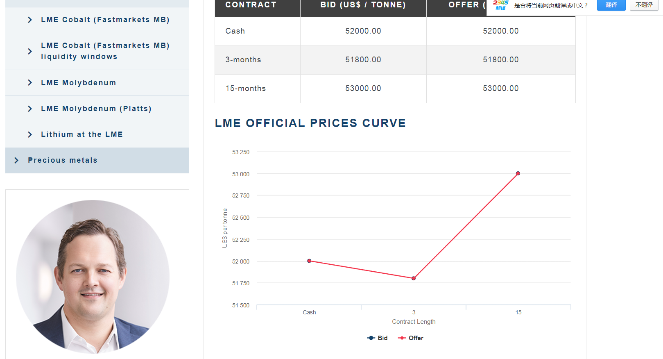This screenshot has height=359, width=663.
Task: Click the 3-months contract row label
Action: (x=243, y=60)
